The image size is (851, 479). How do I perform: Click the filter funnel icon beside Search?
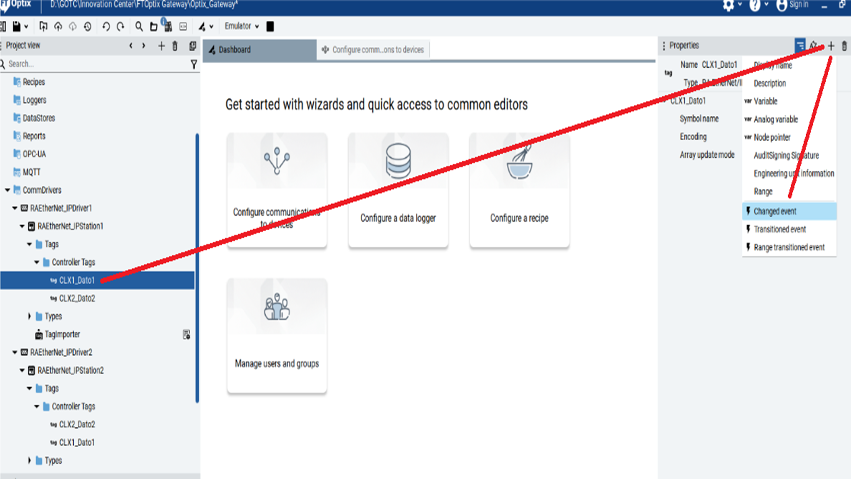(x=194, y=64)
